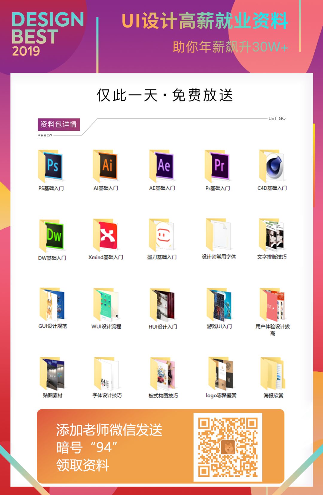323x495 pixels.
Task: Click the 板式构图技巧 label text
Action: click(x=163, y=396)
